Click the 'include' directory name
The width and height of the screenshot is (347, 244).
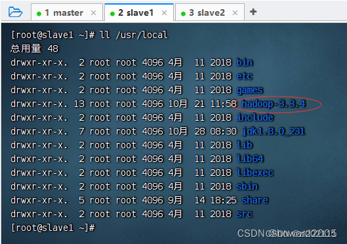click(255, 117)
